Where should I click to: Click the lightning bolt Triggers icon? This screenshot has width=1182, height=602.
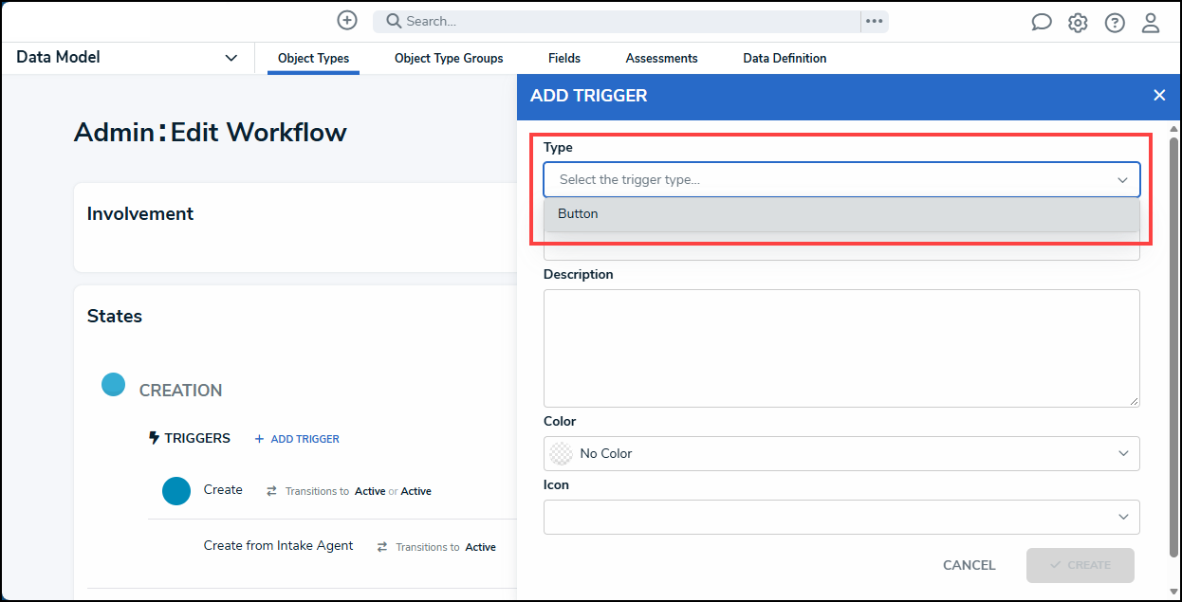(154, 438)
